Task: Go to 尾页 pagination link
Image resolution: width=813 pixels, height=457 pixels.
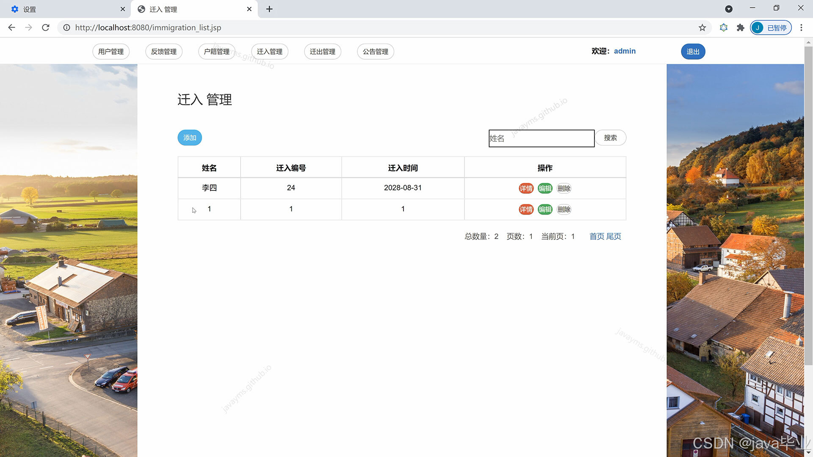Action: 614,237
